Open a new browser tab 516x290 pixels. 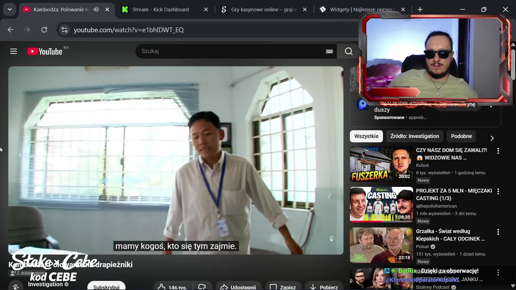coord(420,9)
